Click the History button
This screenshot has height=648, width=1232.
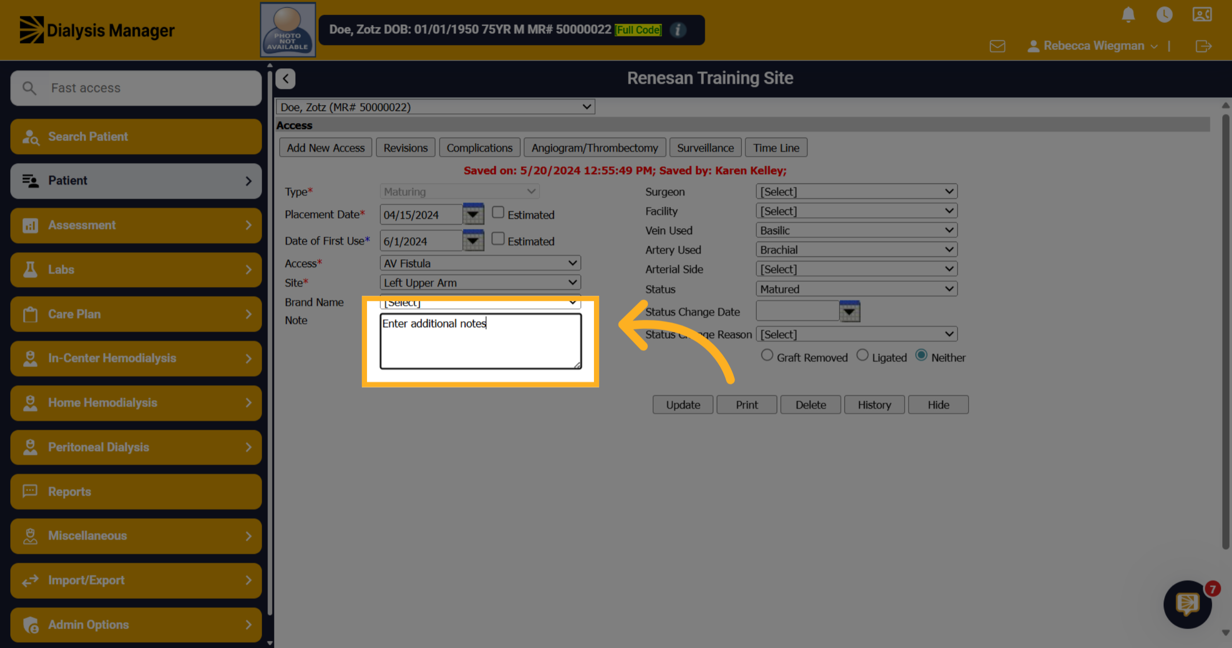(x=874, y=405)
